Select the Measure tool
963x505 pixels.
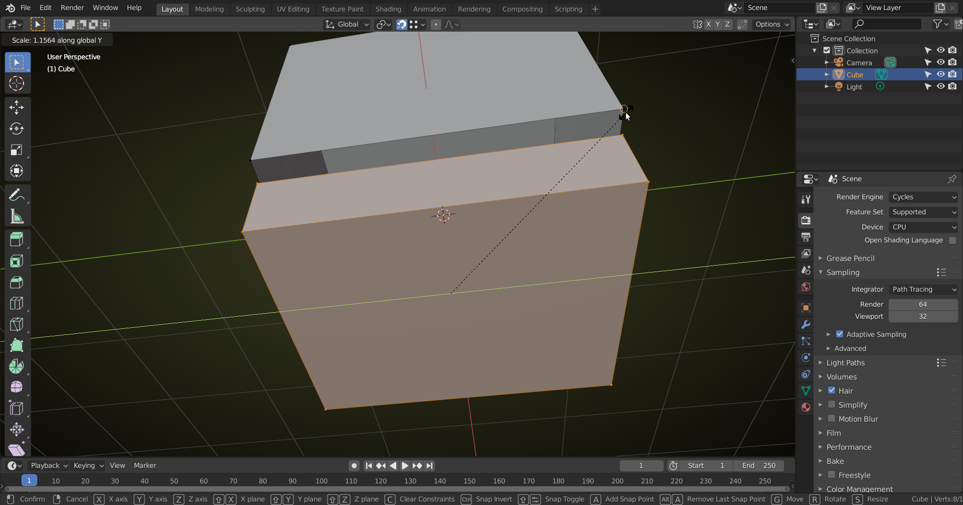[17, 216]
